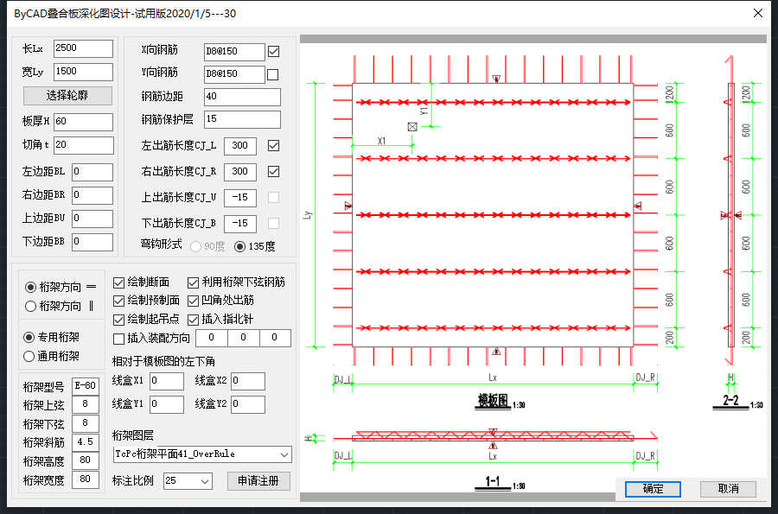Viewport: 778px width, 514px height.
Task: Enable the Y向钢筋 checkbox
Action: (x=273, y=74)
